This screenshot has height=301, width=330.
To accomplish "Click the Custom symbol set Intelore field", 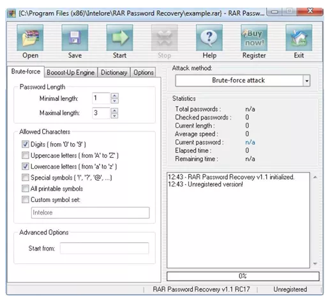I will click(x=91, y=213).
